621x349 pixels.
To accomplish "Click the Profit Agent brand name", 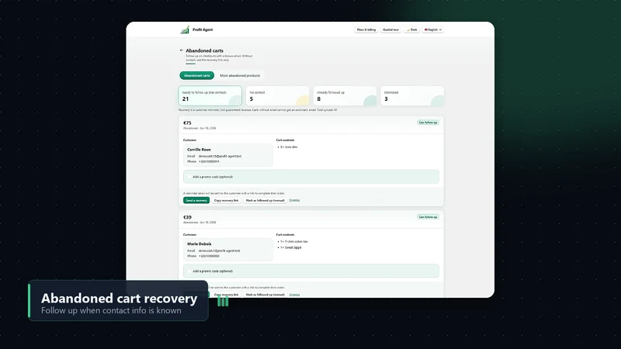I will tap(203, 29).
